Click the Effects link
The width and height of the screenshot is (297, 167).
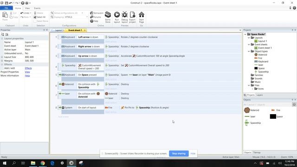28,68
